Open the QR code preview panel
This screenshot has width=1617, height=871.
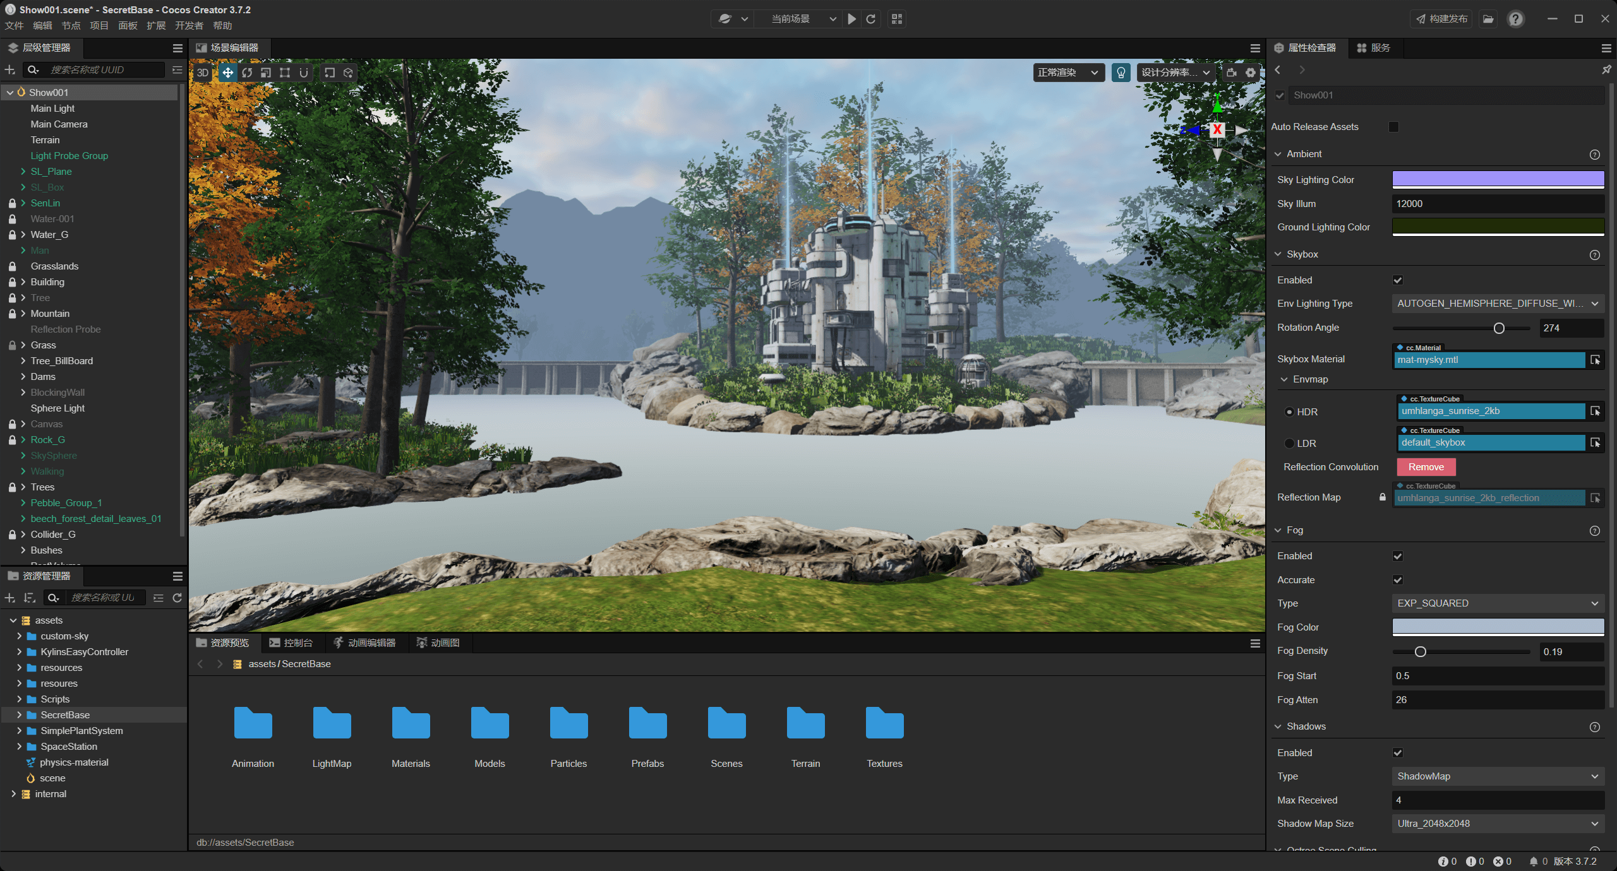click(x=896, y=19)
